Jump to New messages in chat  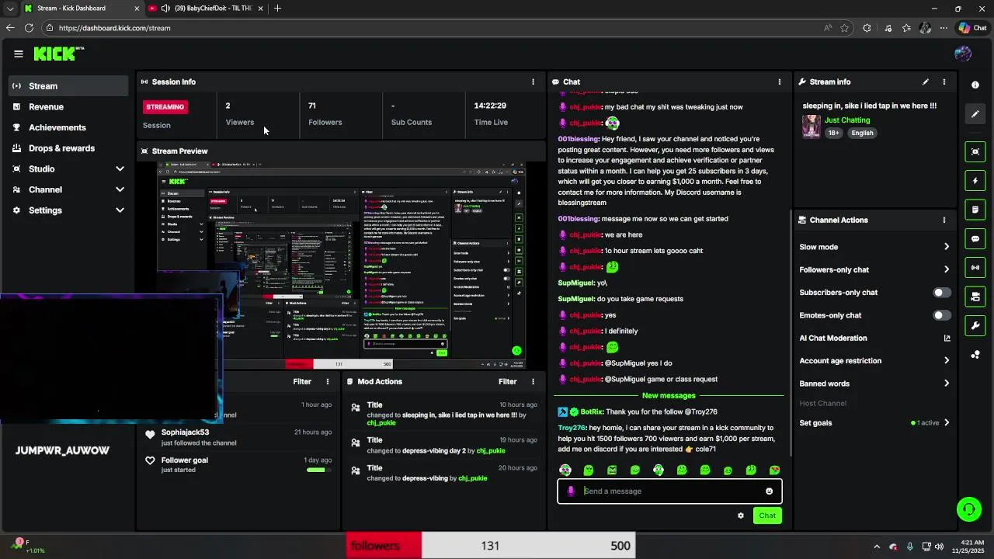pyautogui.click(x=669, y=396)
